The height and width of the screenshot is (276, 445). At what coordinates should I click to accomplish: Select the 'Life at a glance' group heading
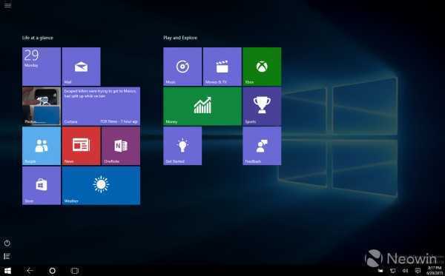tap(38, 38)
